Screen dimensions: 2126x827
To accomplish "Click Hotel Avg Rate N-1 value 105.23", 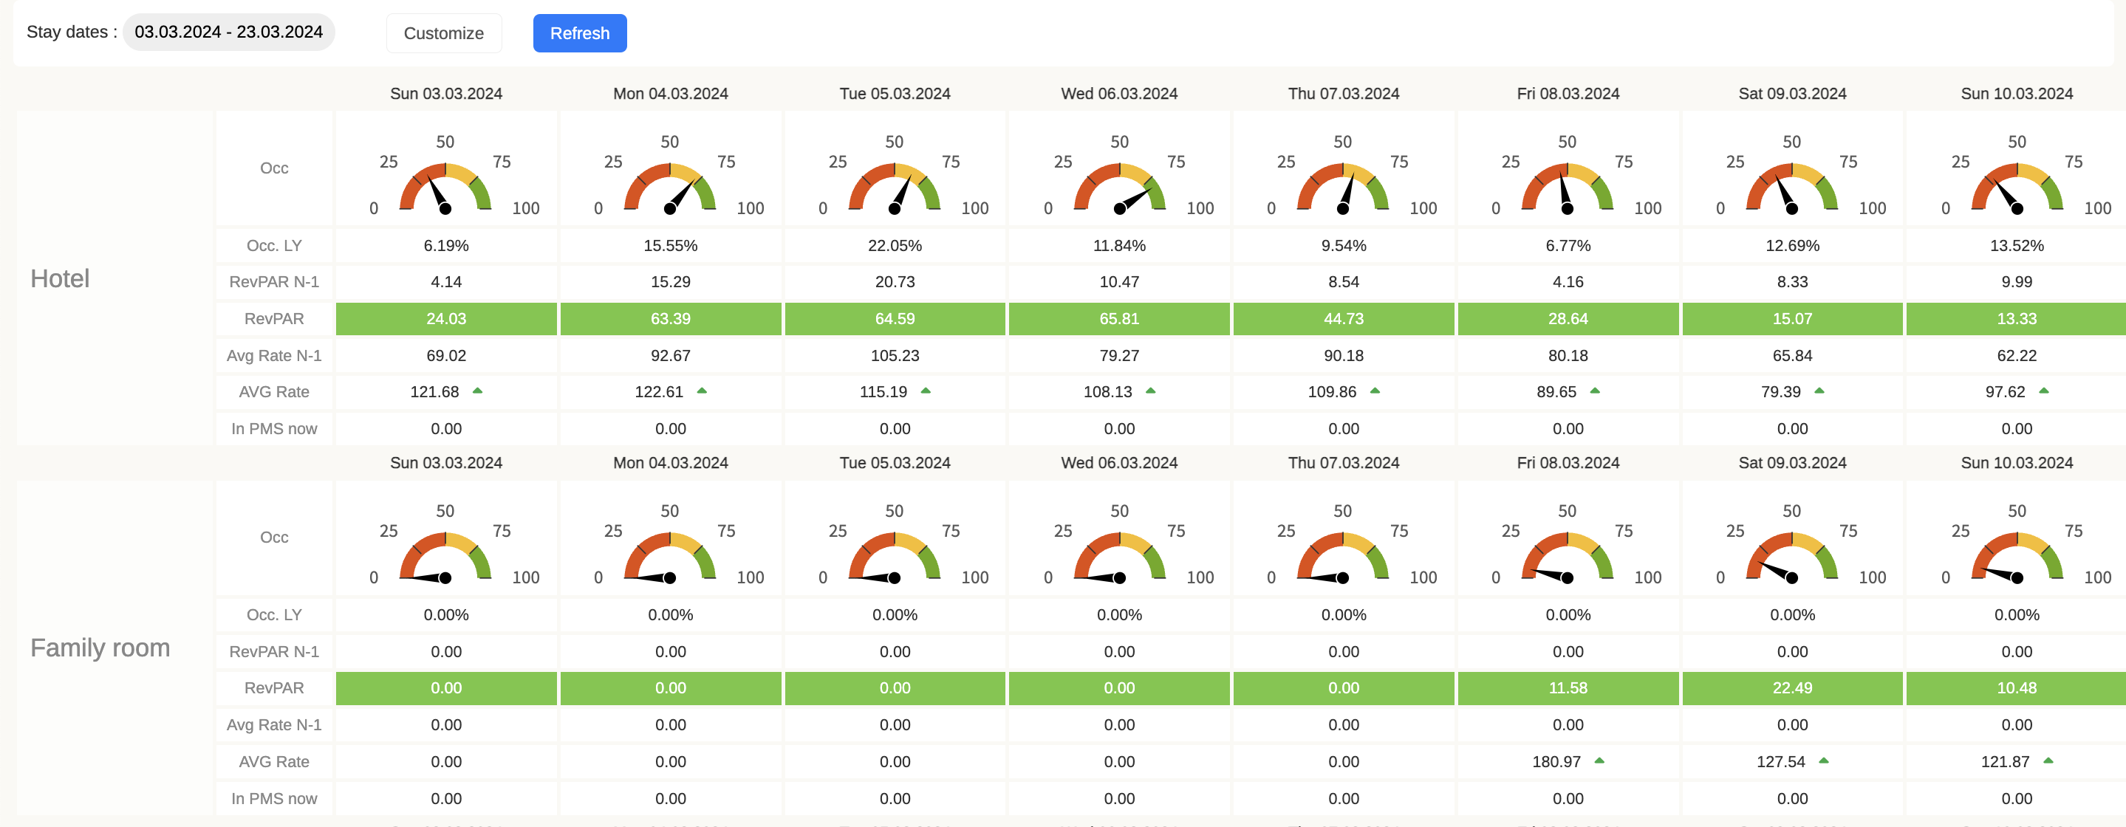I will [895, 356].
